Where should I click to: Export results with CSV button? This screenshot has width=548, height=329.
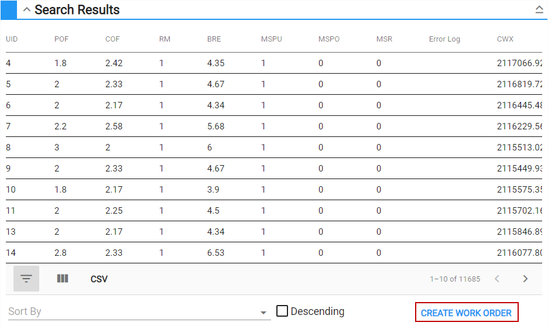(x=99, y=279)
